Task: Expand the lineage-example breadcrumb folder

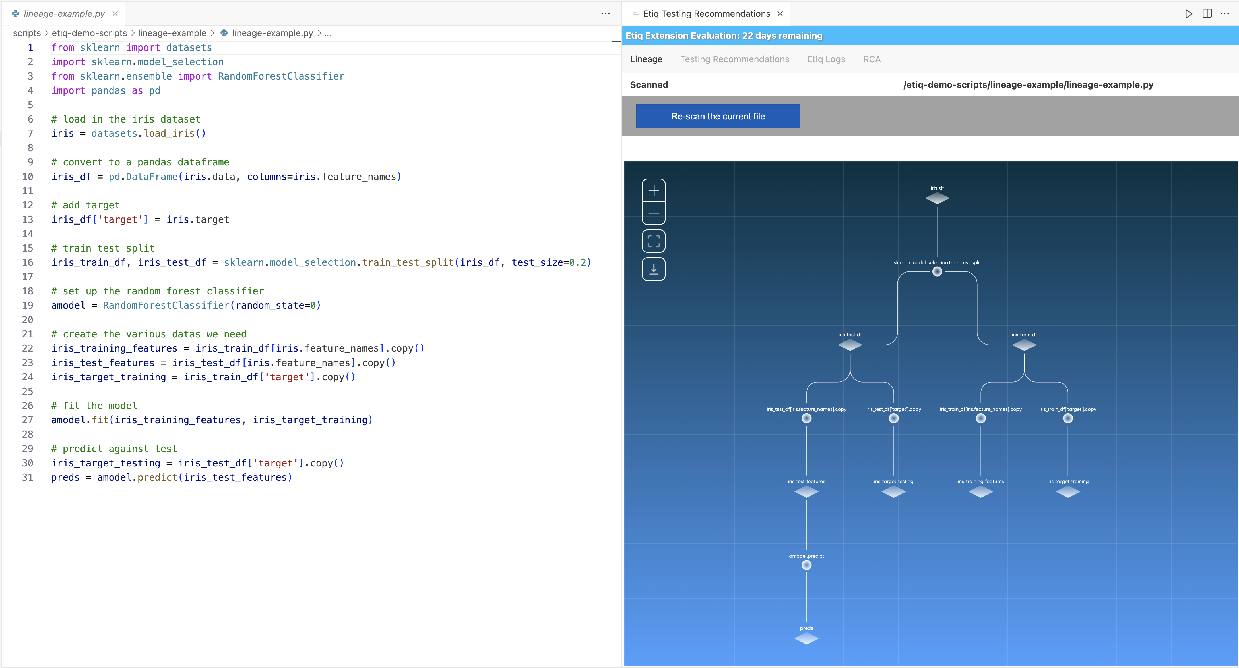Action: (x=172, y=33)
